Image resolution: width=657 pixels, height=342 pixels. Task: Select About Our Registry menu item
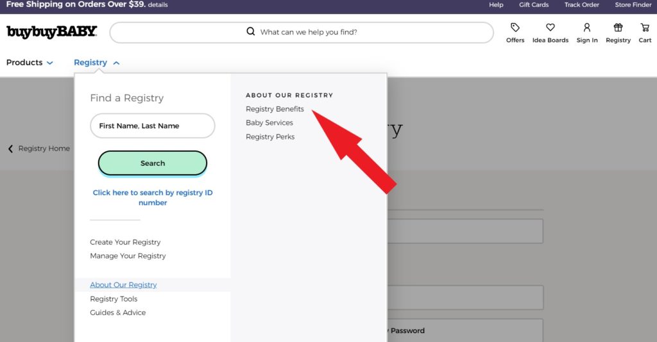coord(123,285)
